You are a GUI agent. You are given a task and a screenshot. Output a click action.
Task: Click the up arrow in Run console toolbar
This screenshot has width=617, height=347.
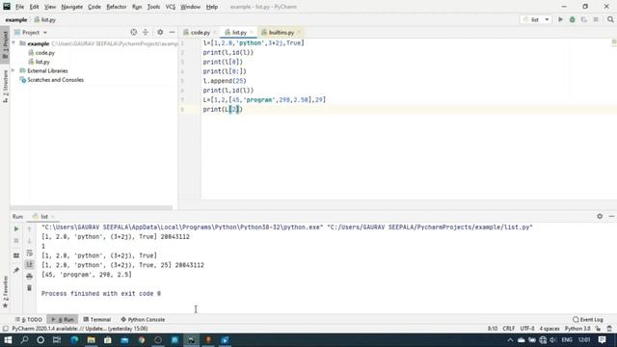click(x=29, y=228)
